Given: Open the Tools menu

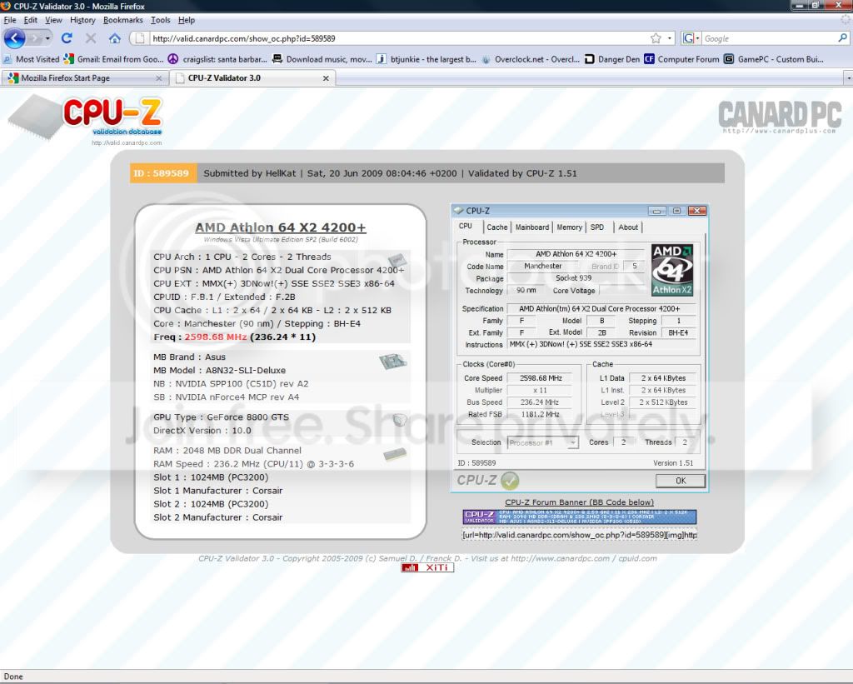Looking at the screenshot, I should click(160, 20).
